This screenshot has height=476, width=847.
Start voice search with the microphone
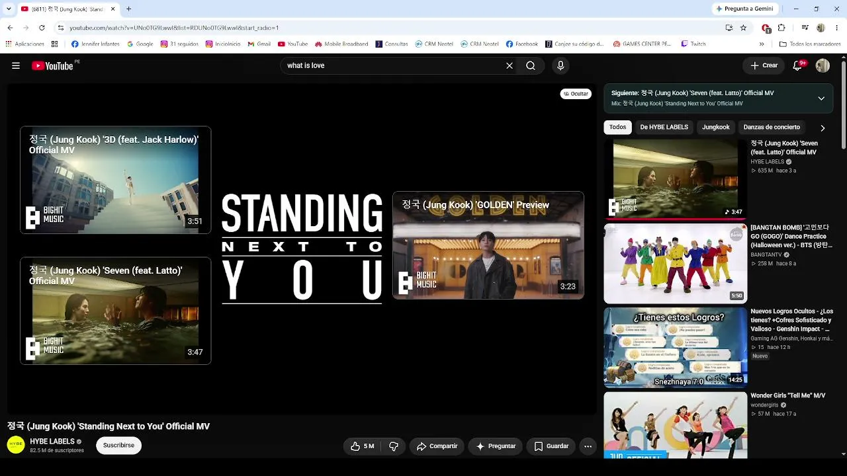[560, 65]
